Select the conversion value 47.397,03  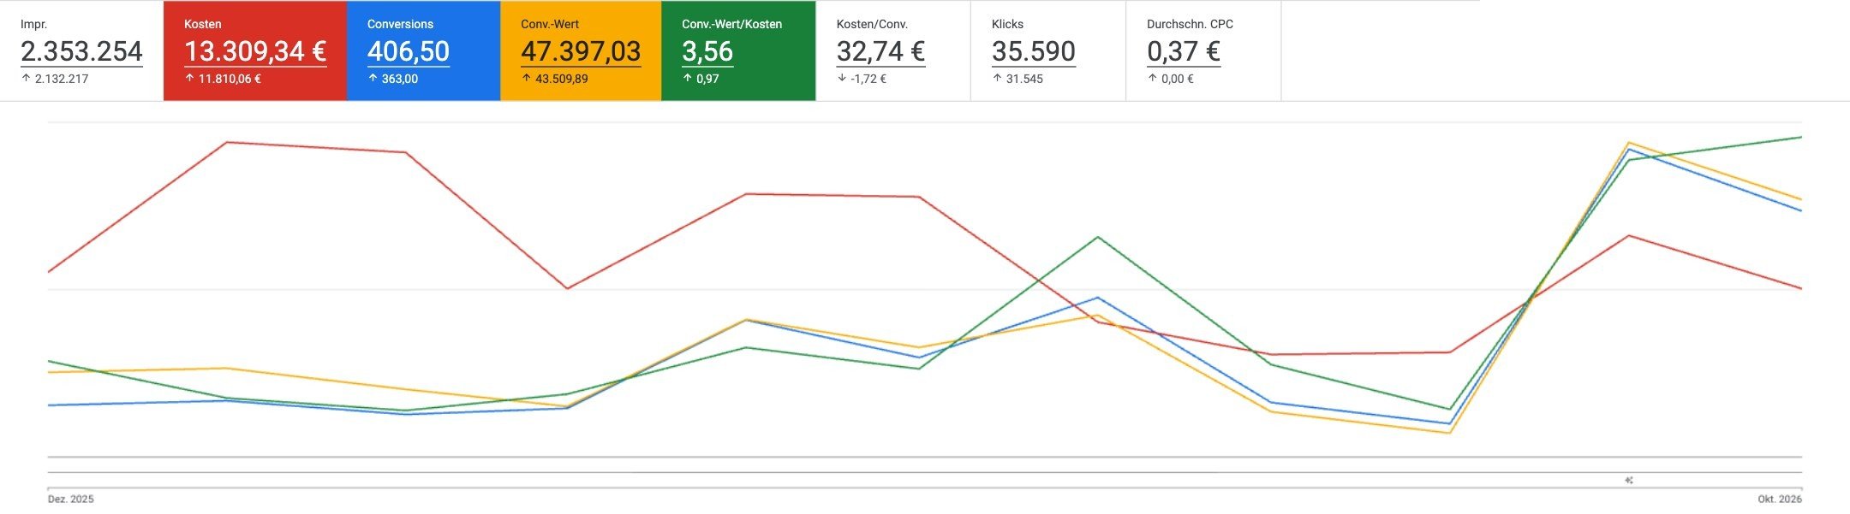[x=581, y=51]
